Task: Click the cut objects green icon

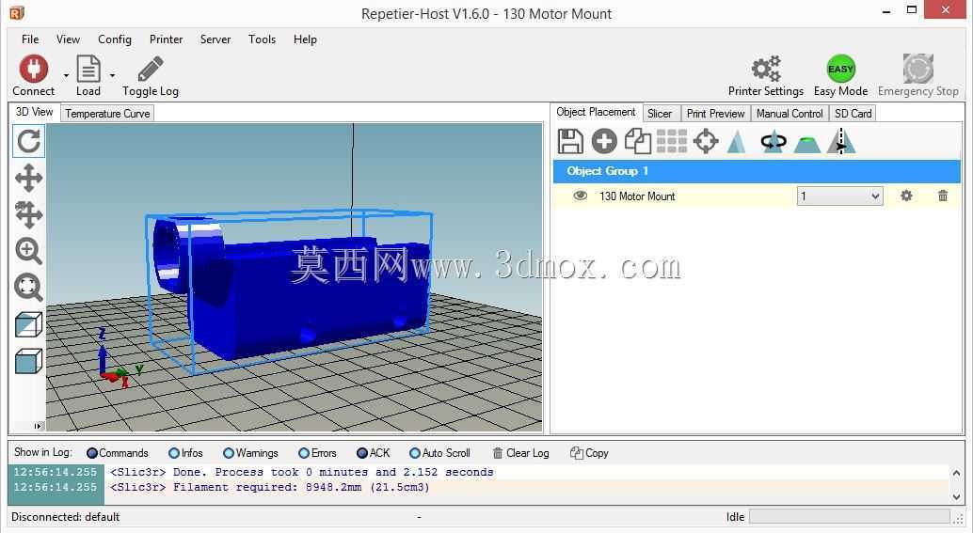Action: point(806,144)
